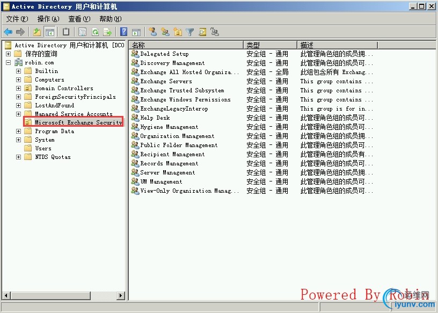Viewport: 438px width, 313px height.
Task: Expand the LostAndFound folder
Action: (18, 105)
